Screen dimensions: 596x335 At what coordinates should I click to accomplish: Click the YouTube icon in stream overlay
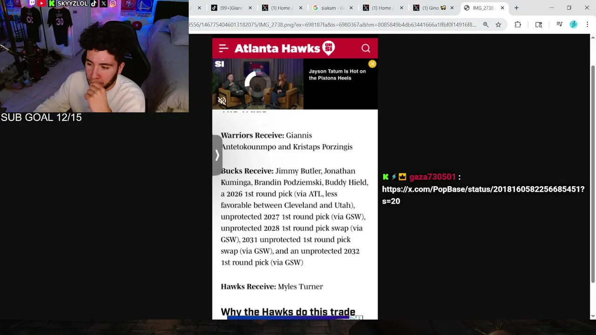[x=41, y=3]
